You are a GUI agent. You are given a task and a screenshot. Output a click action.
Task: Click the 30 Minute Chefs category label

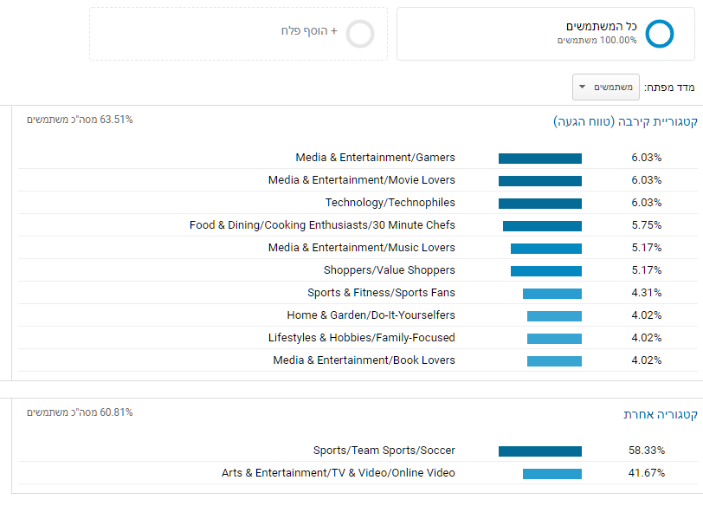pos(322,225)
